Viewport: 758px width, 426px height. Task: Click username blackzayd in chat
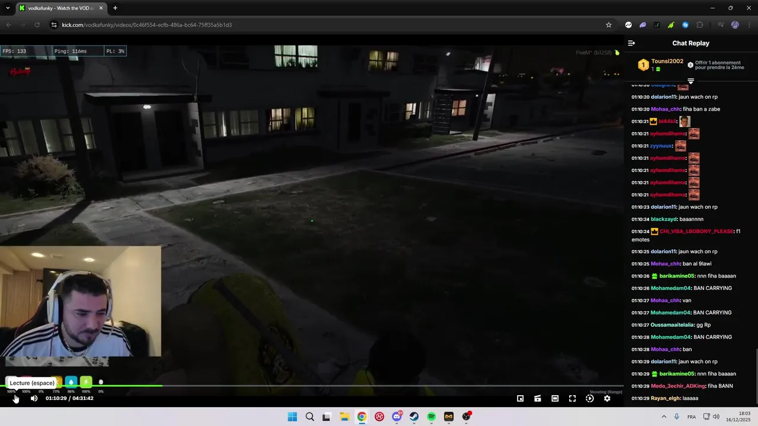point(664,219)
